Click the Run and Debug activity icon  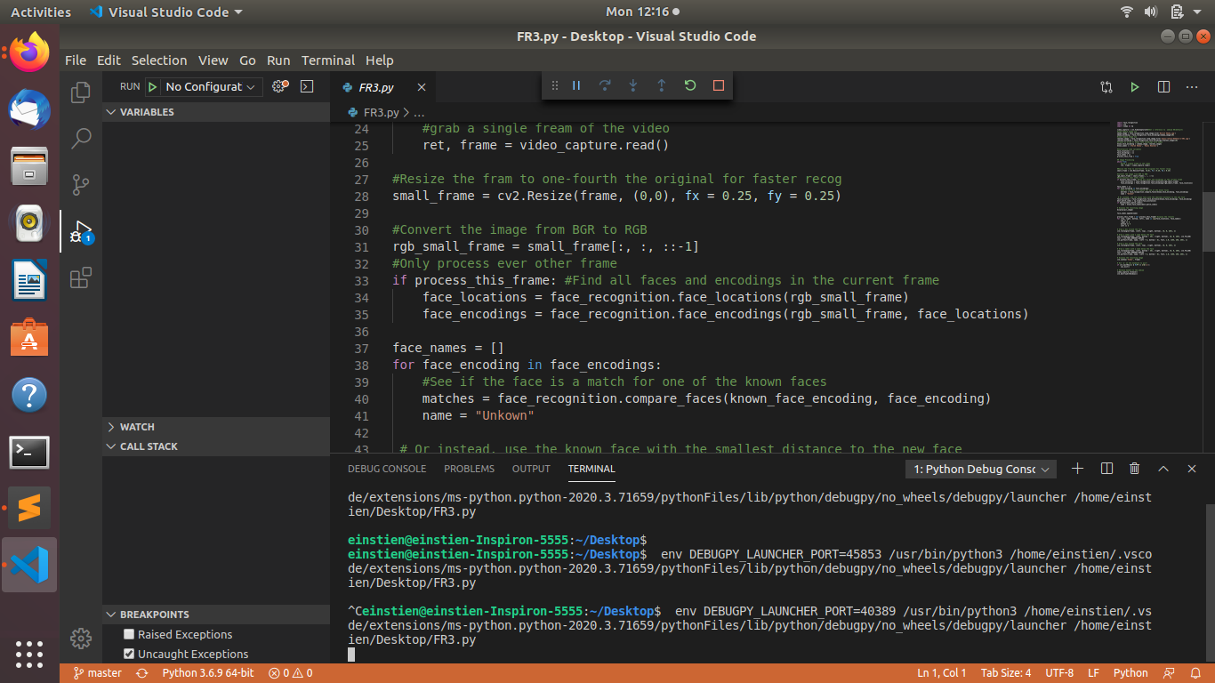point(81,231)
